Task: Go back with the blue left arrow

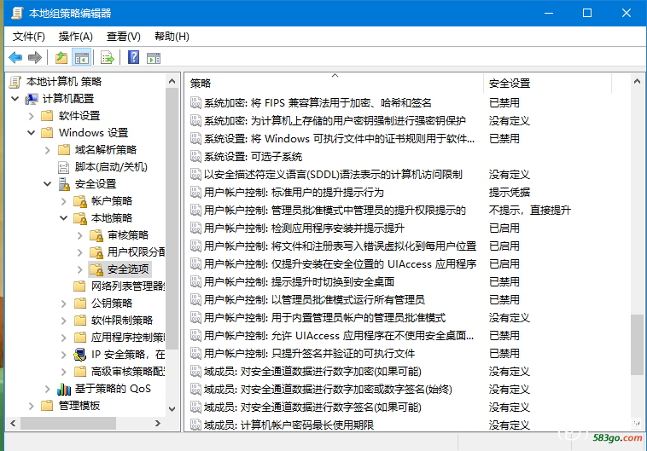Action: [x=15, y=58]
